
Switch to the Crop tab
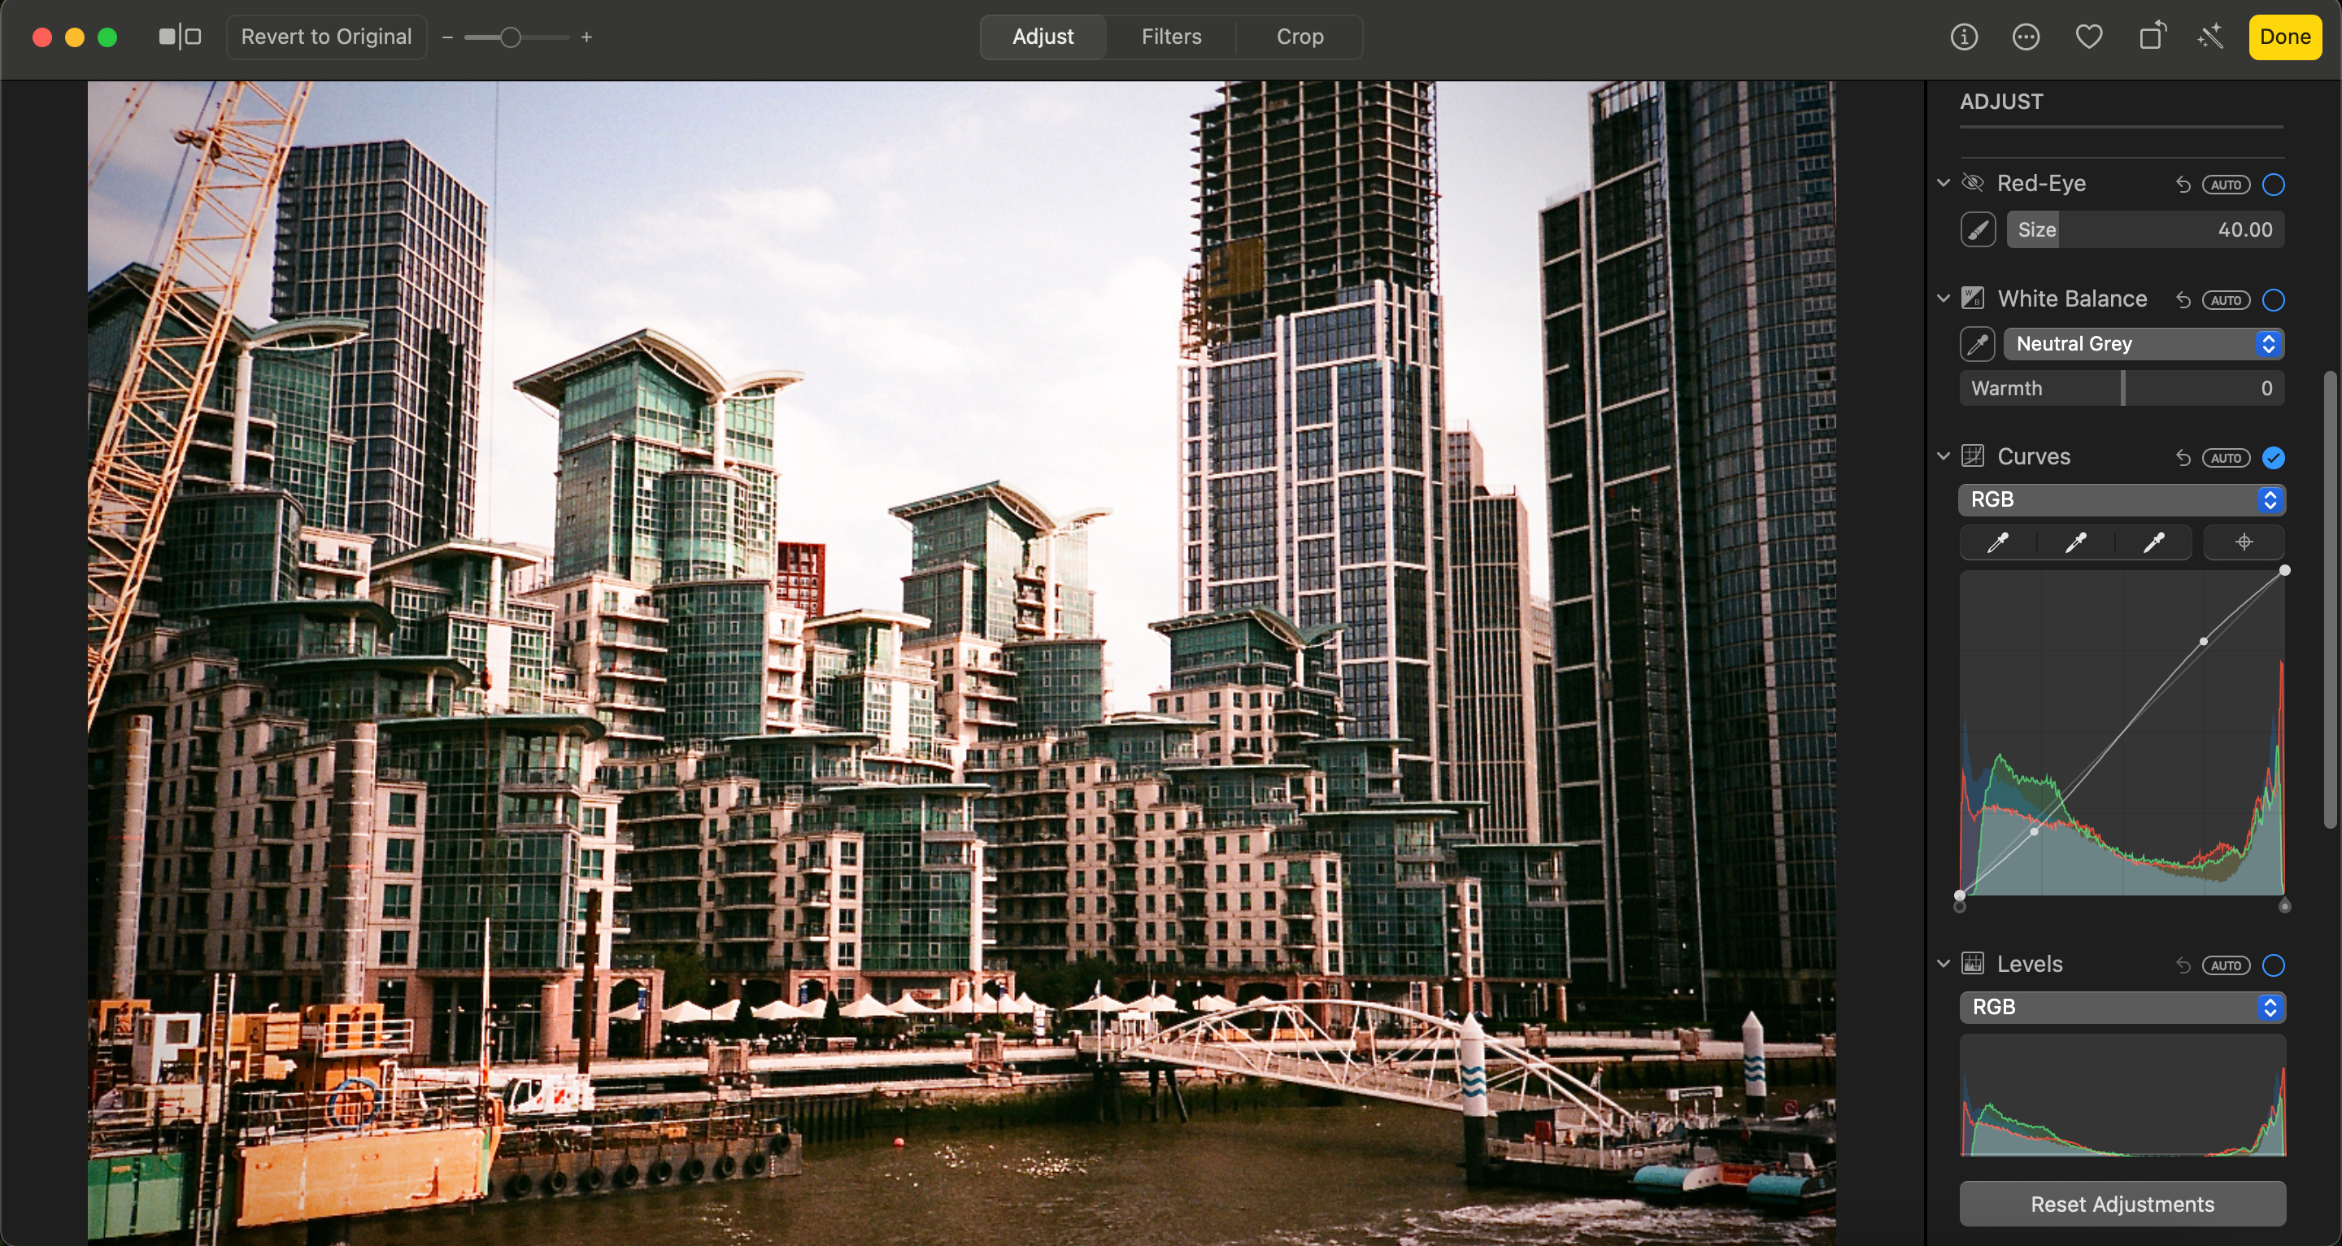point(1300,37)
